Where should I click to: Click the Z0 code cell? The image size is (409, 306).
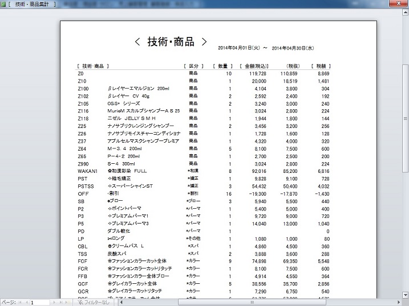coord(80,74)
